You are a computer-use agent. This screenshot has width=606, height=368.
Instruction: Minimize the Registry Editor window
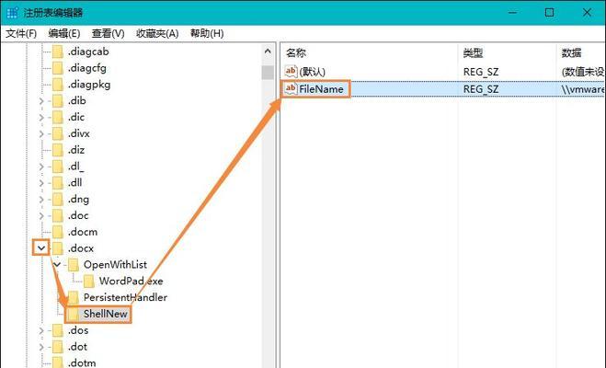pos(512,13)
